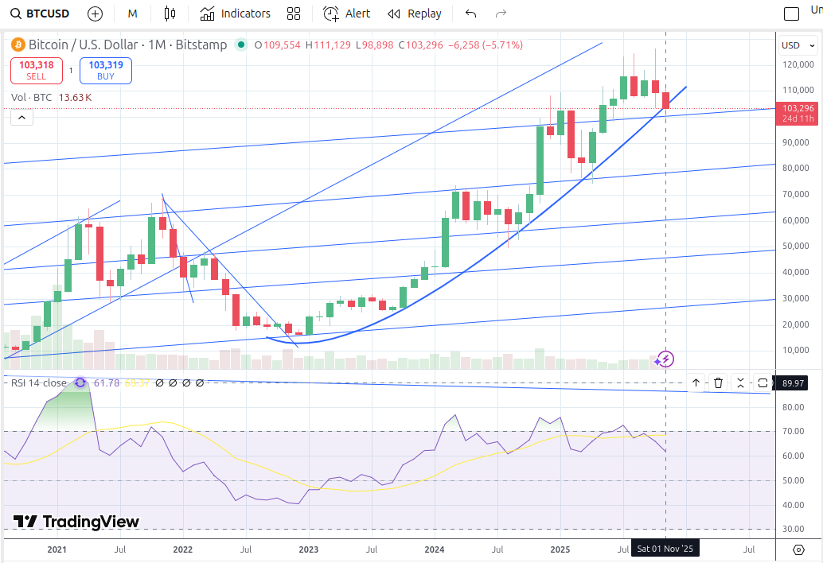
Task: Change the candlestick chart type
Action: pyautogui.click(x=170, y=14)
